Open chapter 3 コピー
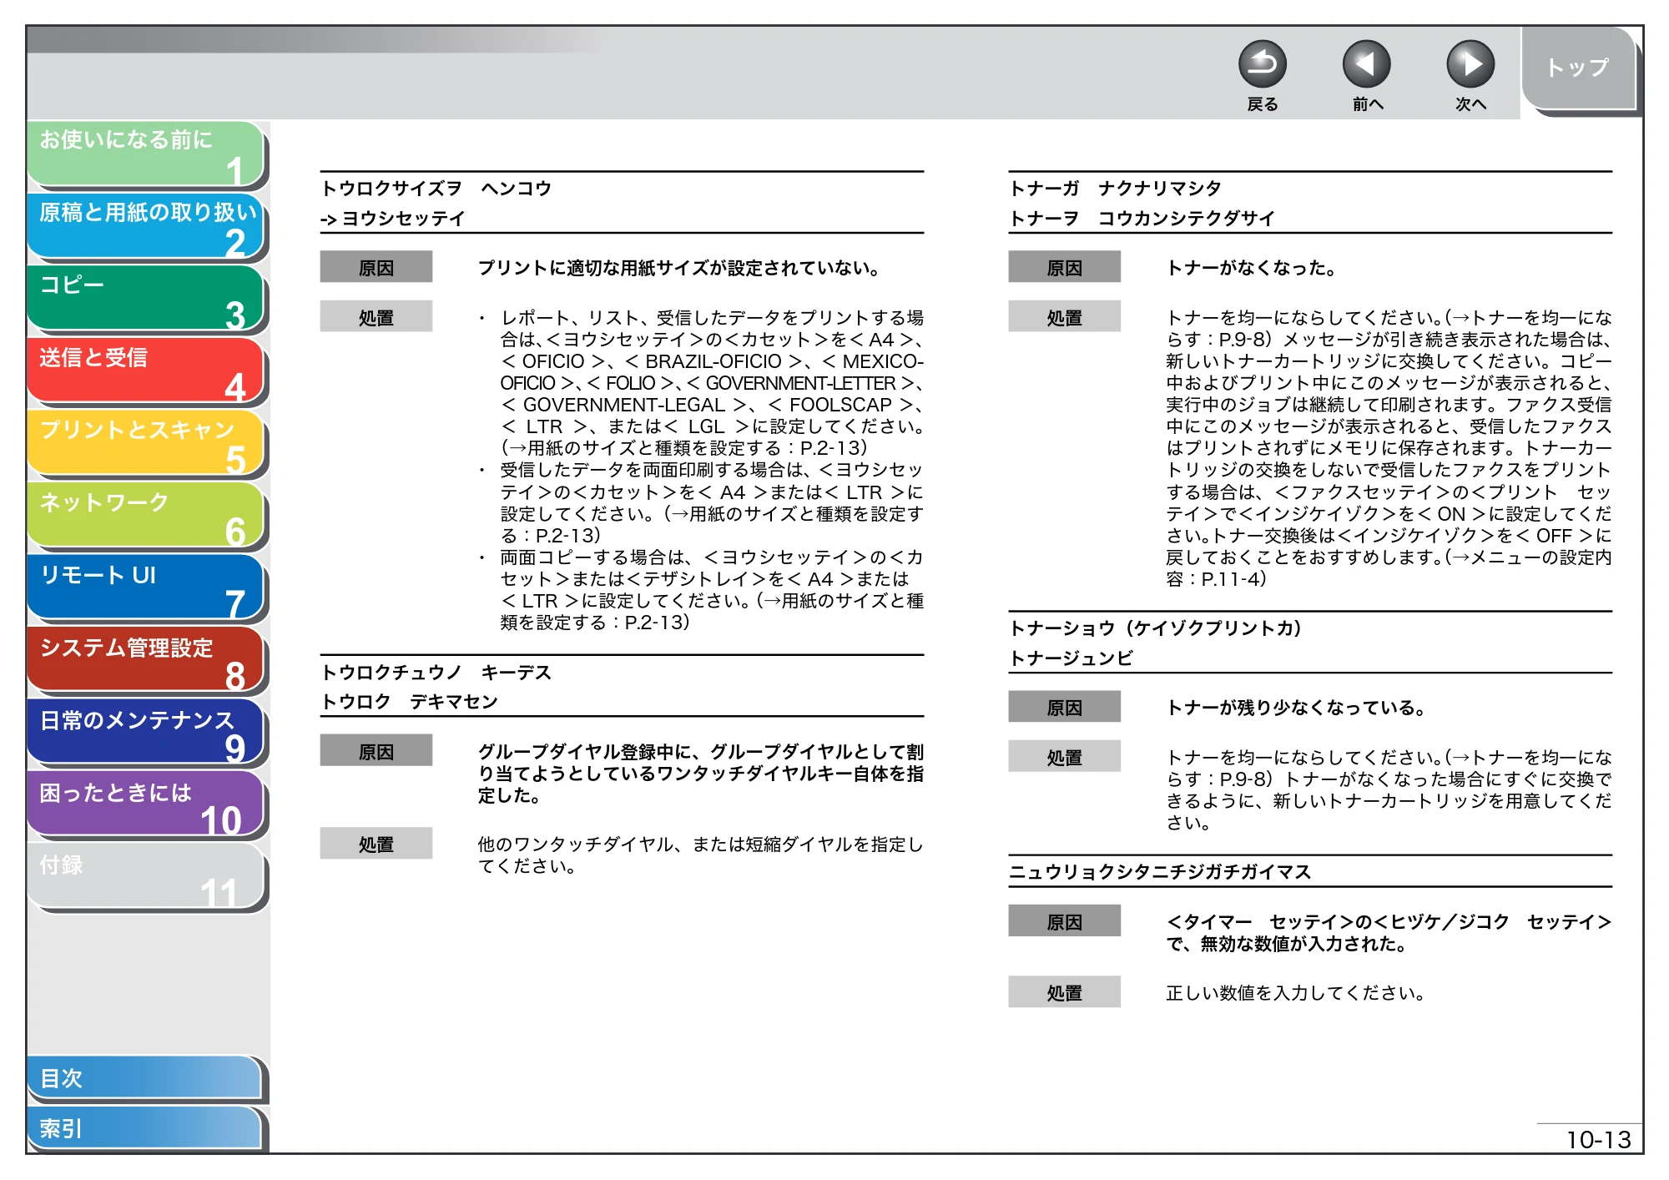 [x=145, y=299]
